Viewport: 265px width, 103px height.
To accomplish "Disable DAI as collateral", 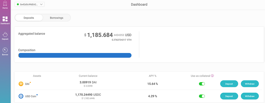I will coord(202,84).
